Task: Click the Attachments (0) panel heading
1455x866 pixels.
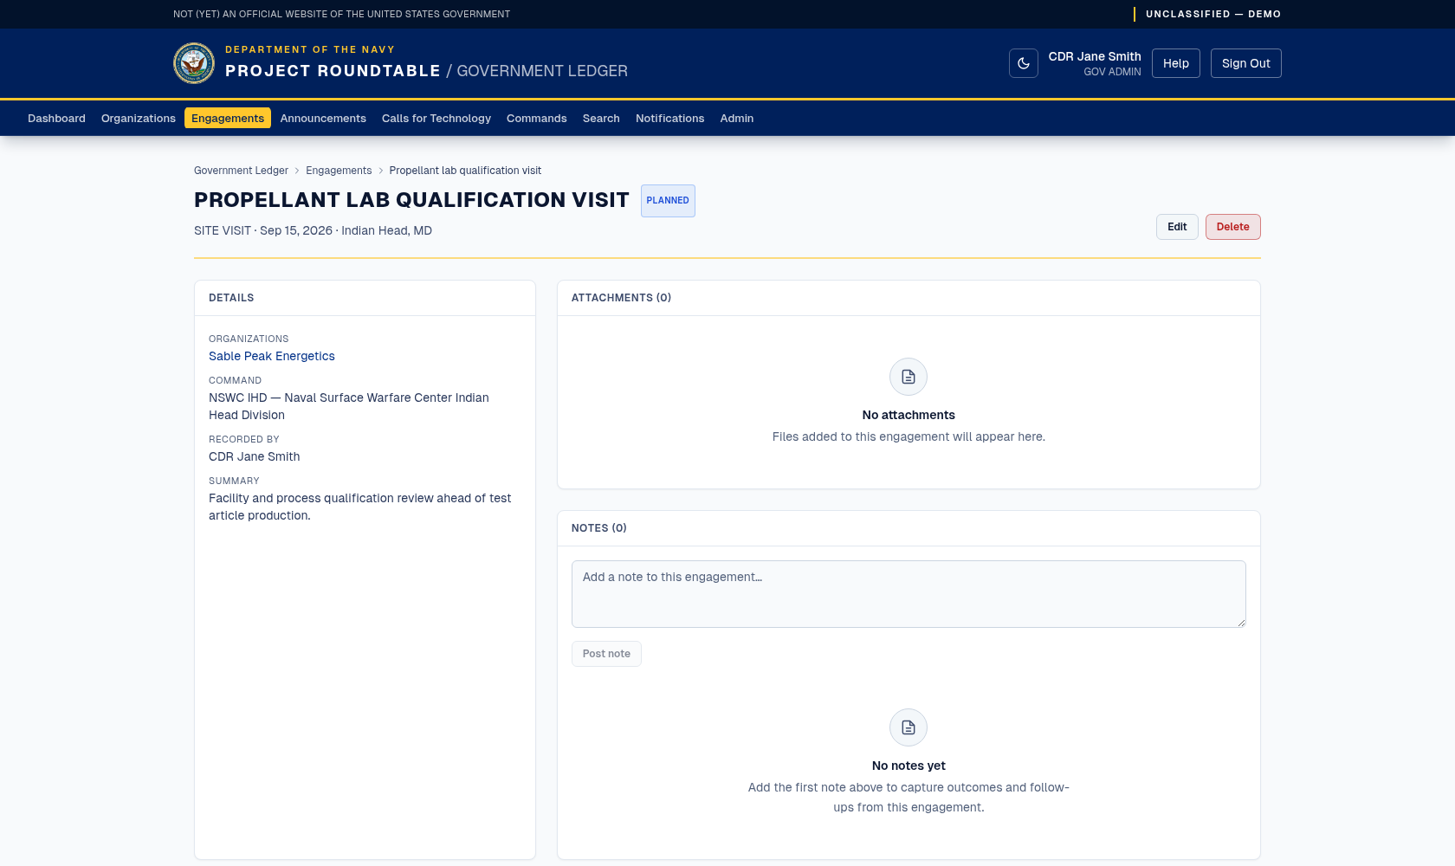Action: tap(621, 298)
